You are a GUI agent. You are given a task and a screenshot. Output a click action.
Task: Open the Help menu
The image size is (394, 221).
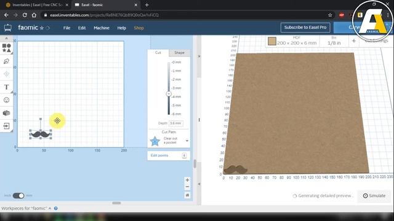[122, 28]
